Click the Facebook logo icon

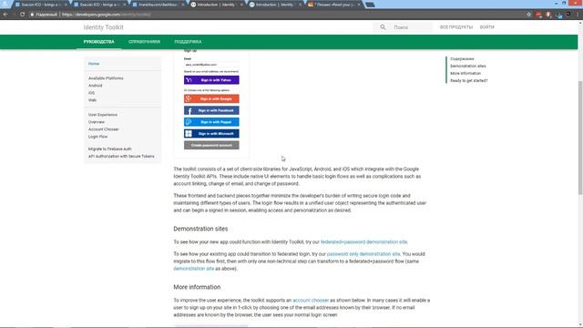click(x=189, y=111)
